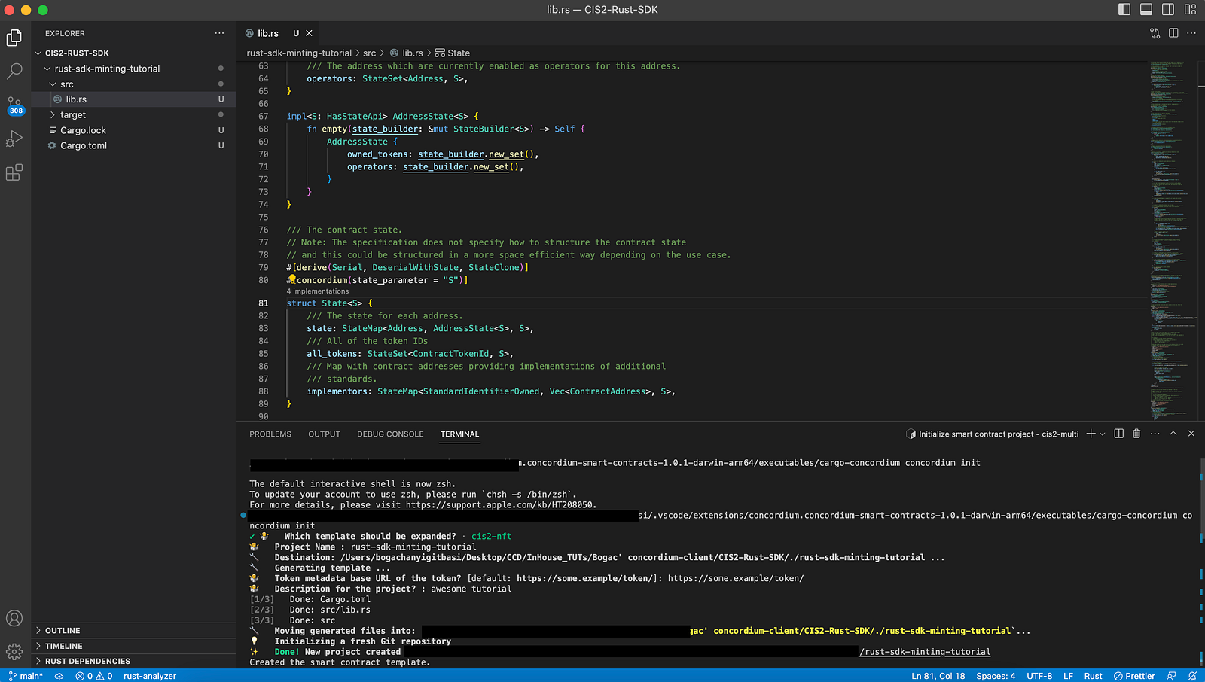Open the Customize Layout icon
This screenshot has width=1205, height=682.
pos(1191,10)
